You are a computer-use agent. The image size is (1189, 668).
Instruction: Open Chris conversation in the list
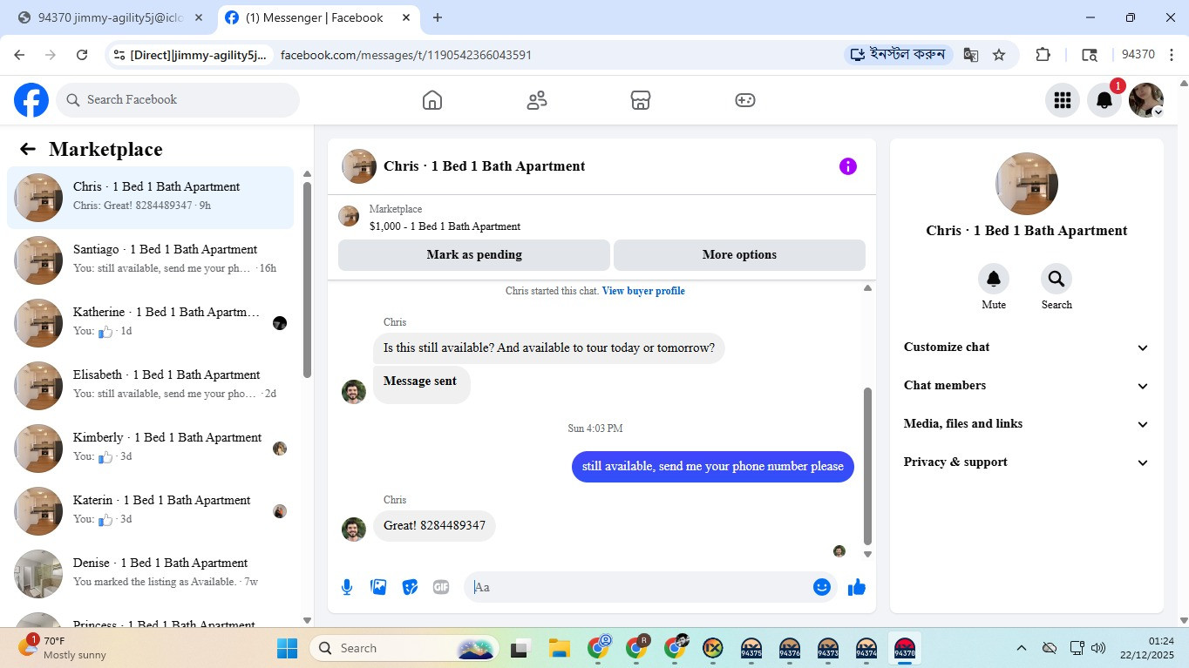tap(151, 198)
